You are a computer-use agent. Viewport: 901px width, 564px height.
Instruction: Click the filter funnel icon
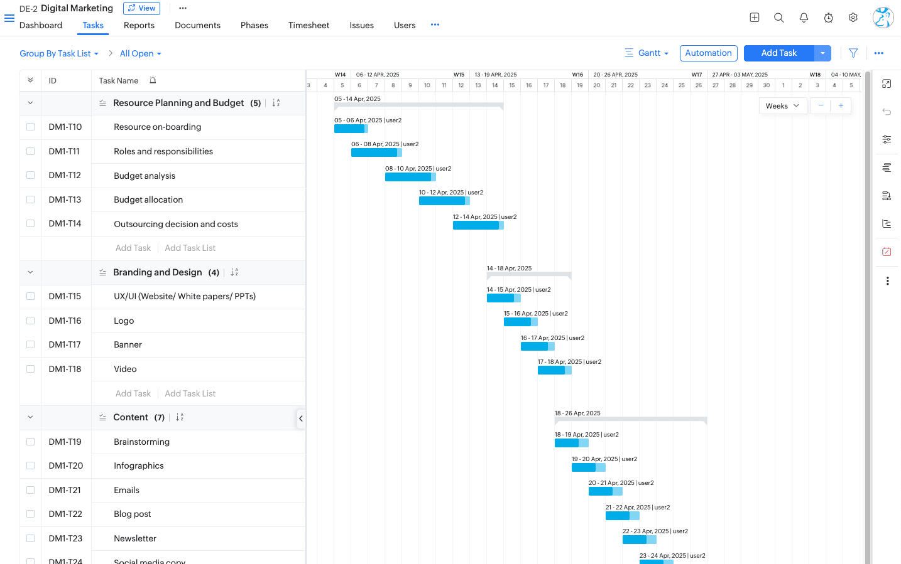coord(853,53)
